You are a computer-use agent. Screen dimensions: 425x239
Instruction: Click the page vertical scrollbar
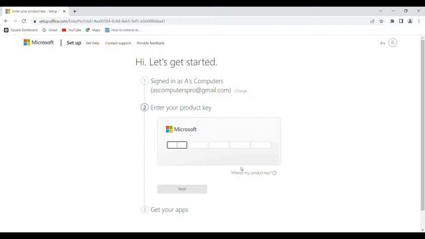pyautogui.click(x=422, y=125)
